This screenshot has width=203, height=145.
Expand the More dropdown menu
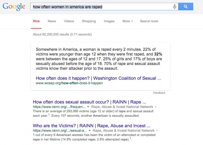[128, 21]
